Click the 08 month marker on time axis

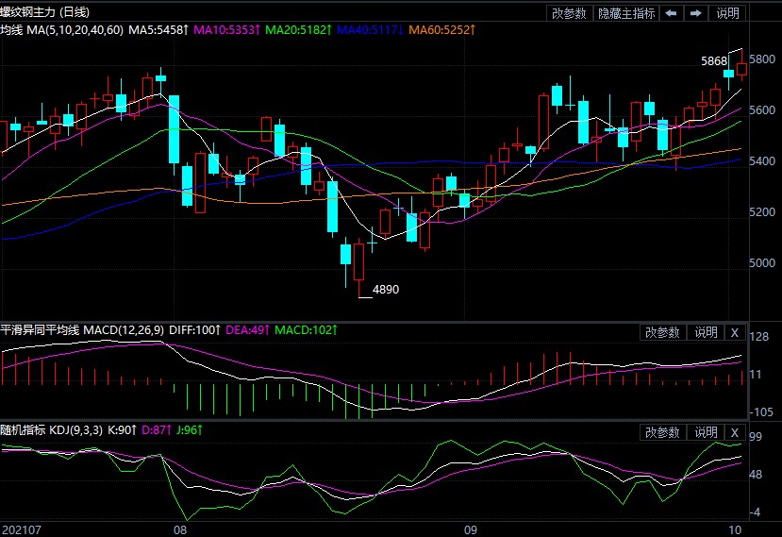tap(182, 529)
